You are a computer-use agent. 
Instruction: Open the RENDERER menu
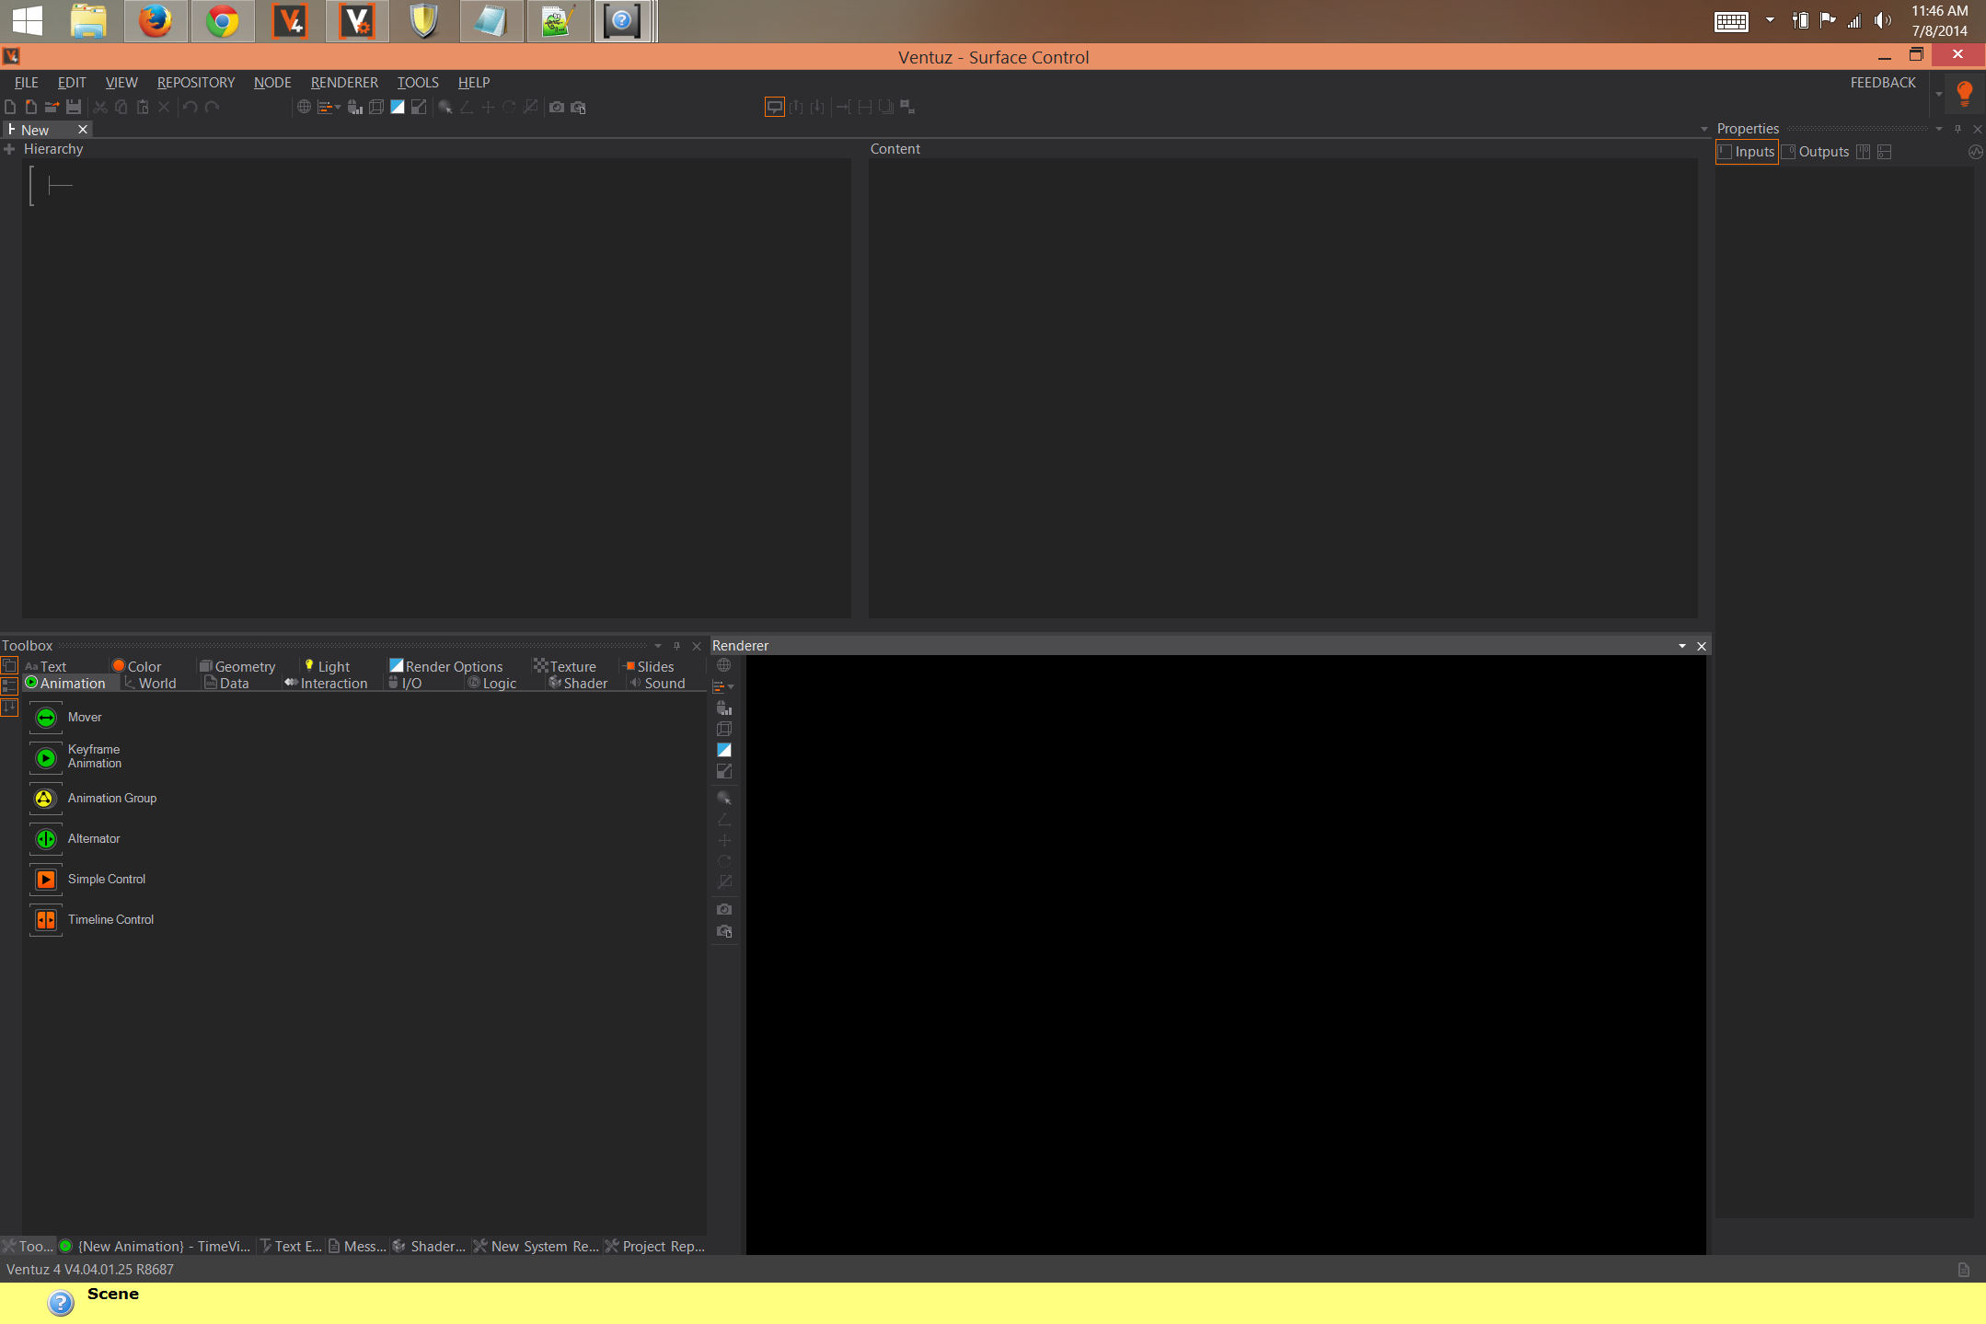tap(344, 83)
